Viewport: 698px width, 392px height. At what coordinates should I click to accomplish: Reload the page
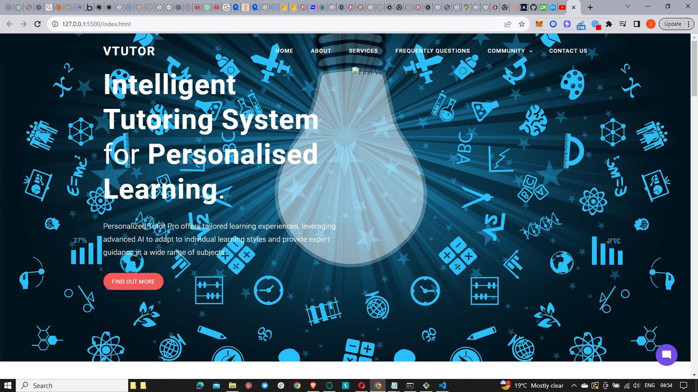(38, 24)
